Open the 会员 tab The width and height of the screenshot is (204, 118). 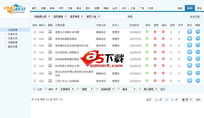[x=115, y=8]
